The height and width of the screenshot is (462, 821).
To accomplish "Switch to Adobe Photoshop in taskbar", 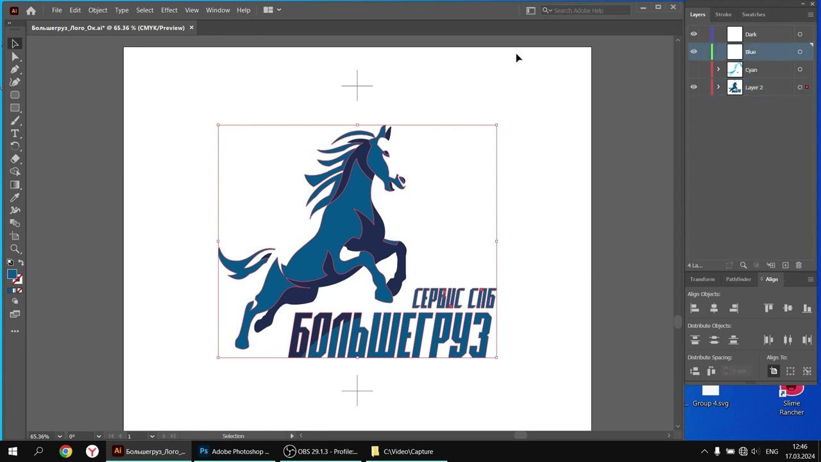I will (234, 451).
